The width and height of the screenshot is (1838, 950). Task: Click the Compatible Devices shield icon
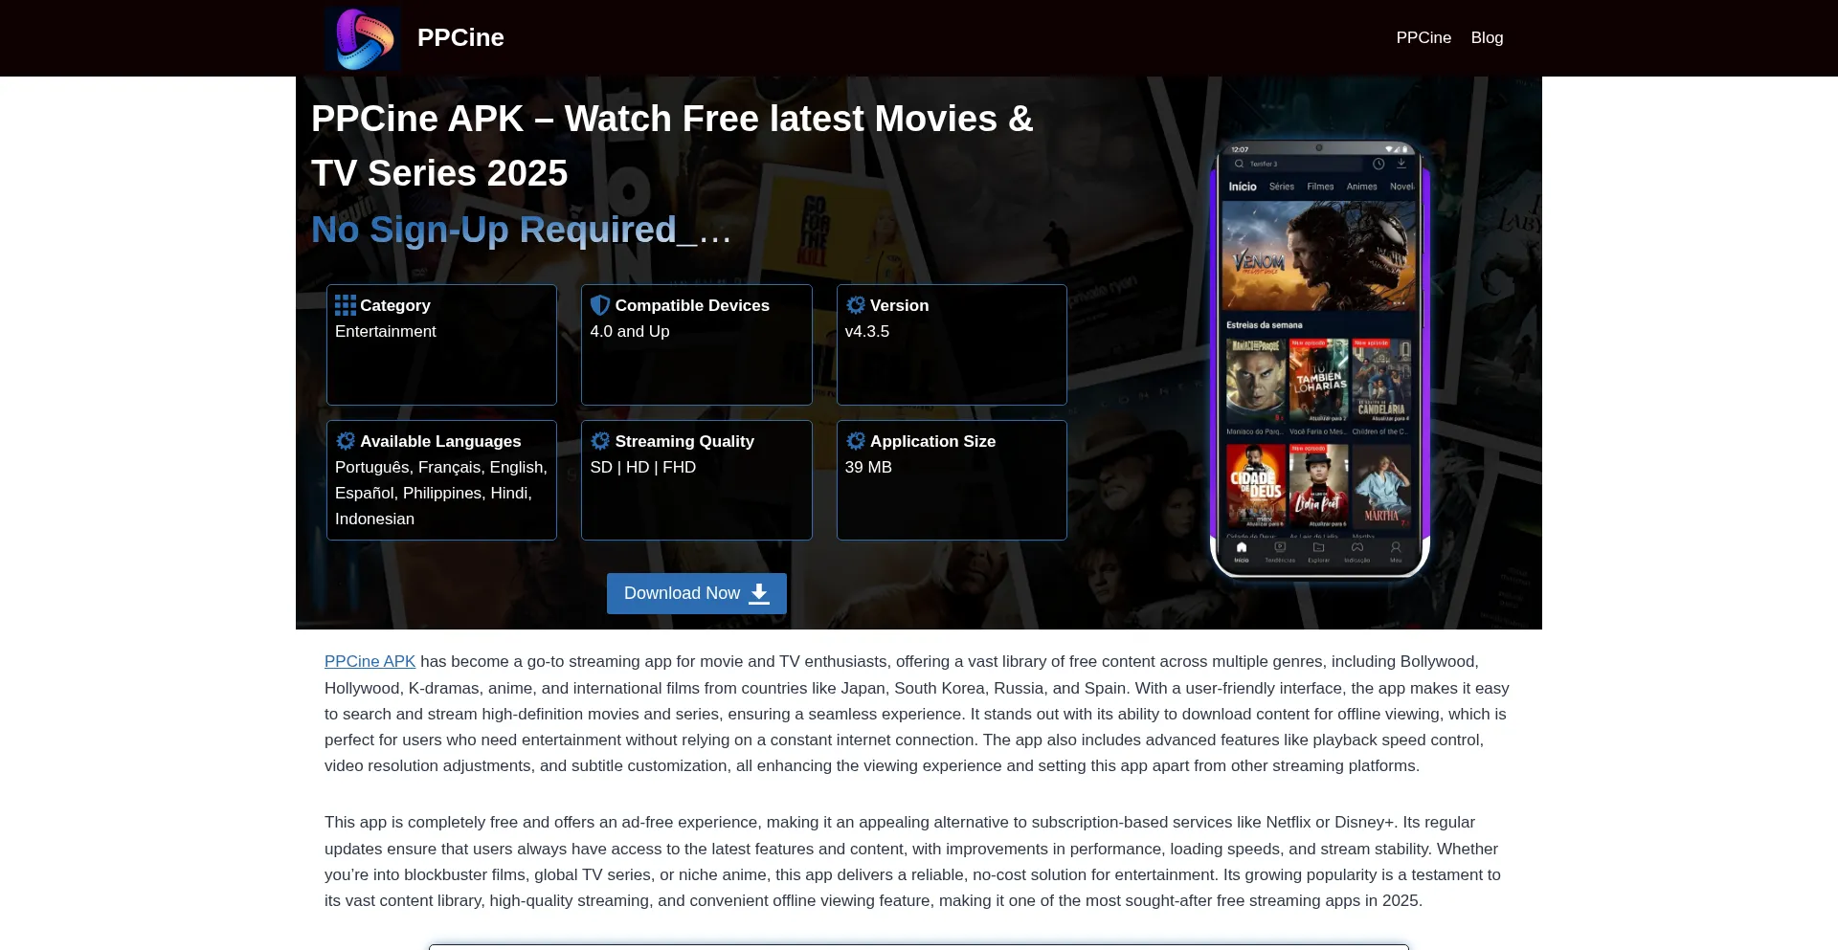(600, 305)
